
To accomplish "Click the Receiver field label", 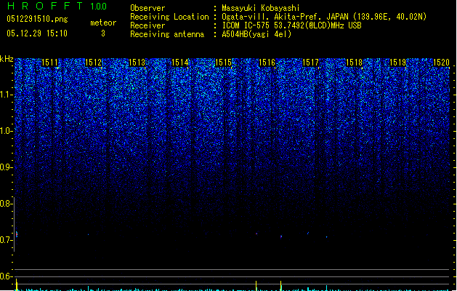I will pyautogui.click(x=147, y=25).
